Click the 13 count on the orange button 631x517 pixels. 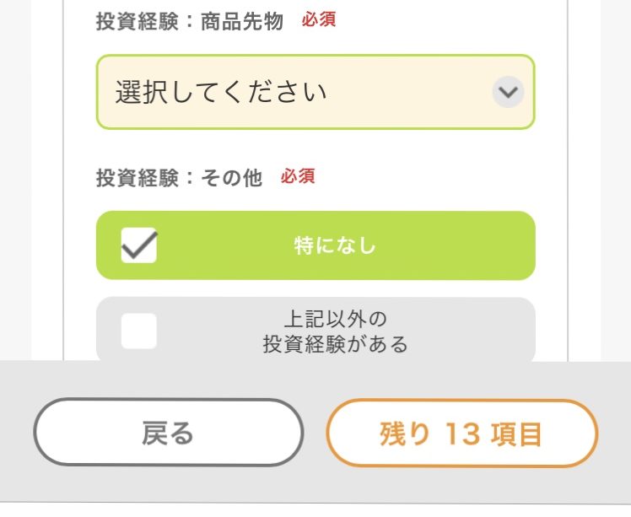462,434
